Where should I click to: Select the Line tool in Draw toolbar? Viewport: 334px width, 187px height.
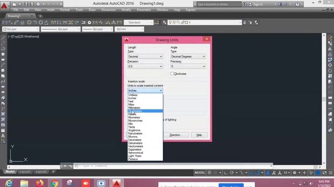point(3,38)
